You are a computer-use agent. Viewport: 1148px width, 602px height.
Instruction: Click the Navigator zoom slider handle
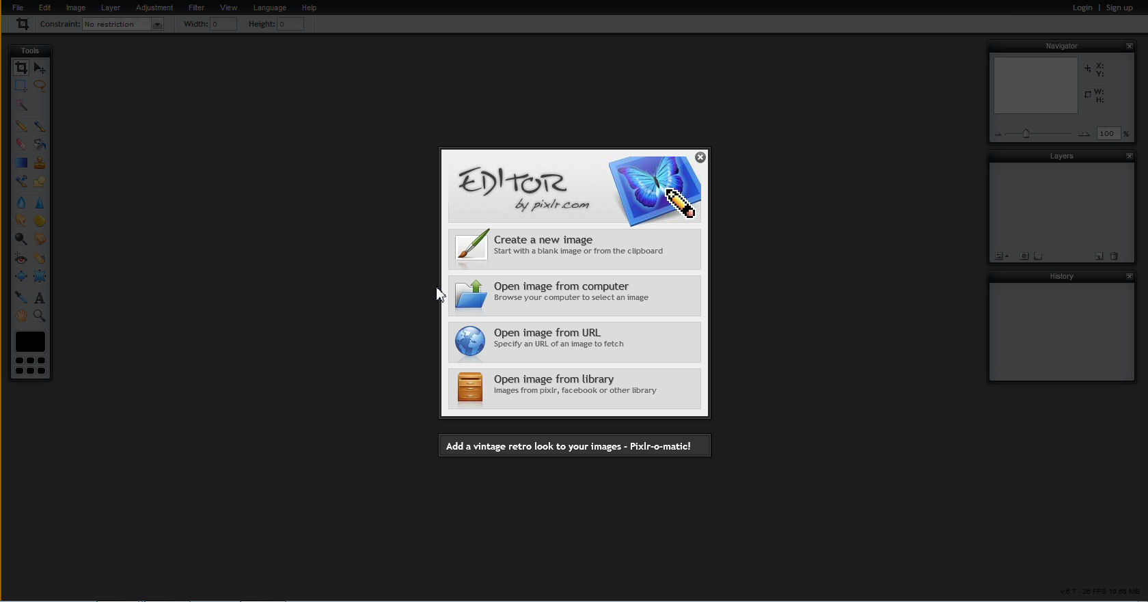click(1026, 134)
